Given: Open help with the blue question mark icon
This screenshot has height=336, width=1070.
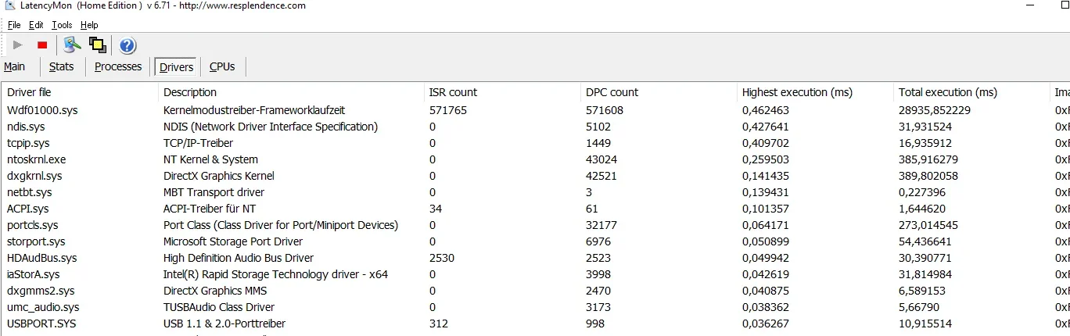Looking at the screenshot, I should point(127,45).
